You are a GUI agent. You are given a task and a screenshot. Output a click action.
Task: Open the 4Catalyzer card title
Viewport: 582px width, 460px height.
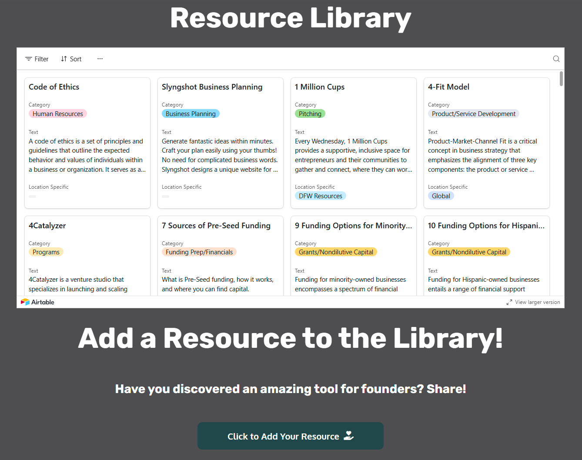(47, 226)
